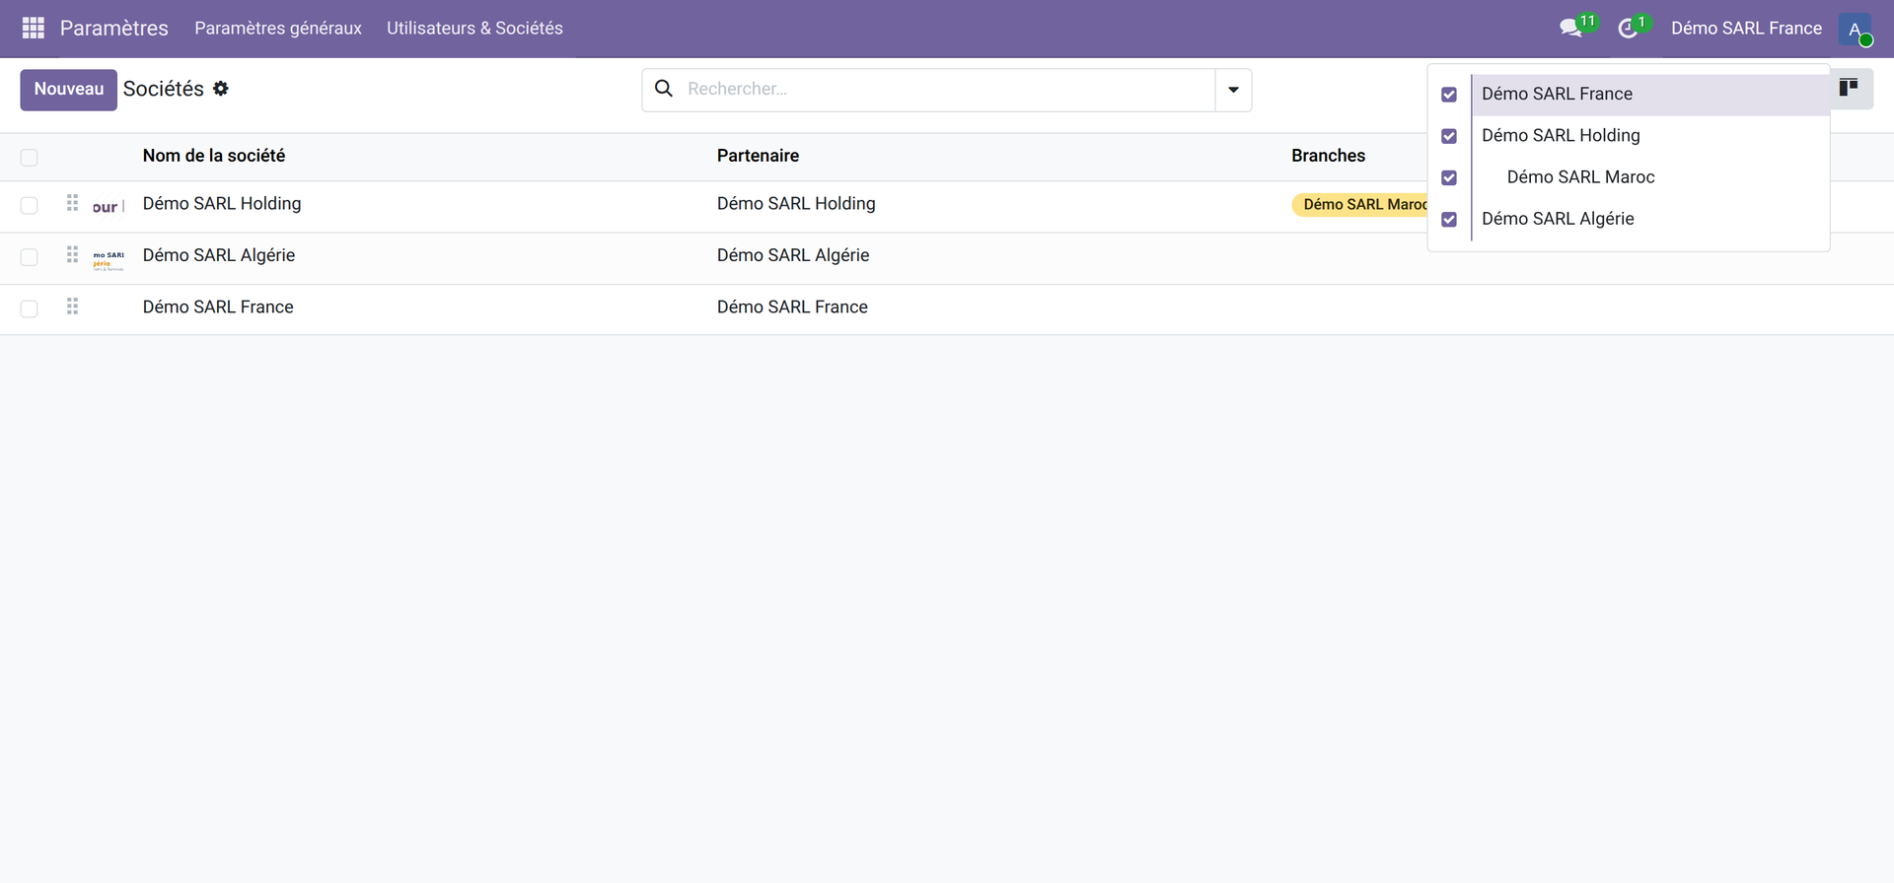Select the Démo SARL France row checkbox
1894x883 pixels.
[30, 309]
